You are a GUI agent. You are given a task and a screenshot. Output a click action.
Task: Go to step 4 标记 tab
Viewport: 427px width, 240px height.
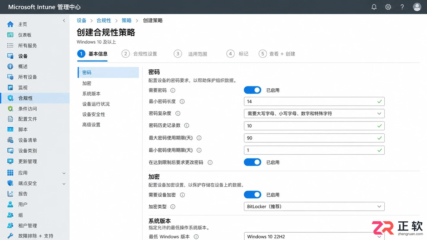[x=237, y=54]
